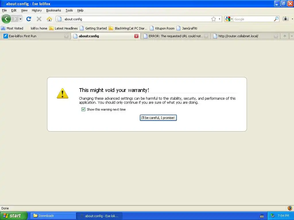Screen dimensions: 294x220
Task: Open the Edit menu
Action: pos(14,10)
